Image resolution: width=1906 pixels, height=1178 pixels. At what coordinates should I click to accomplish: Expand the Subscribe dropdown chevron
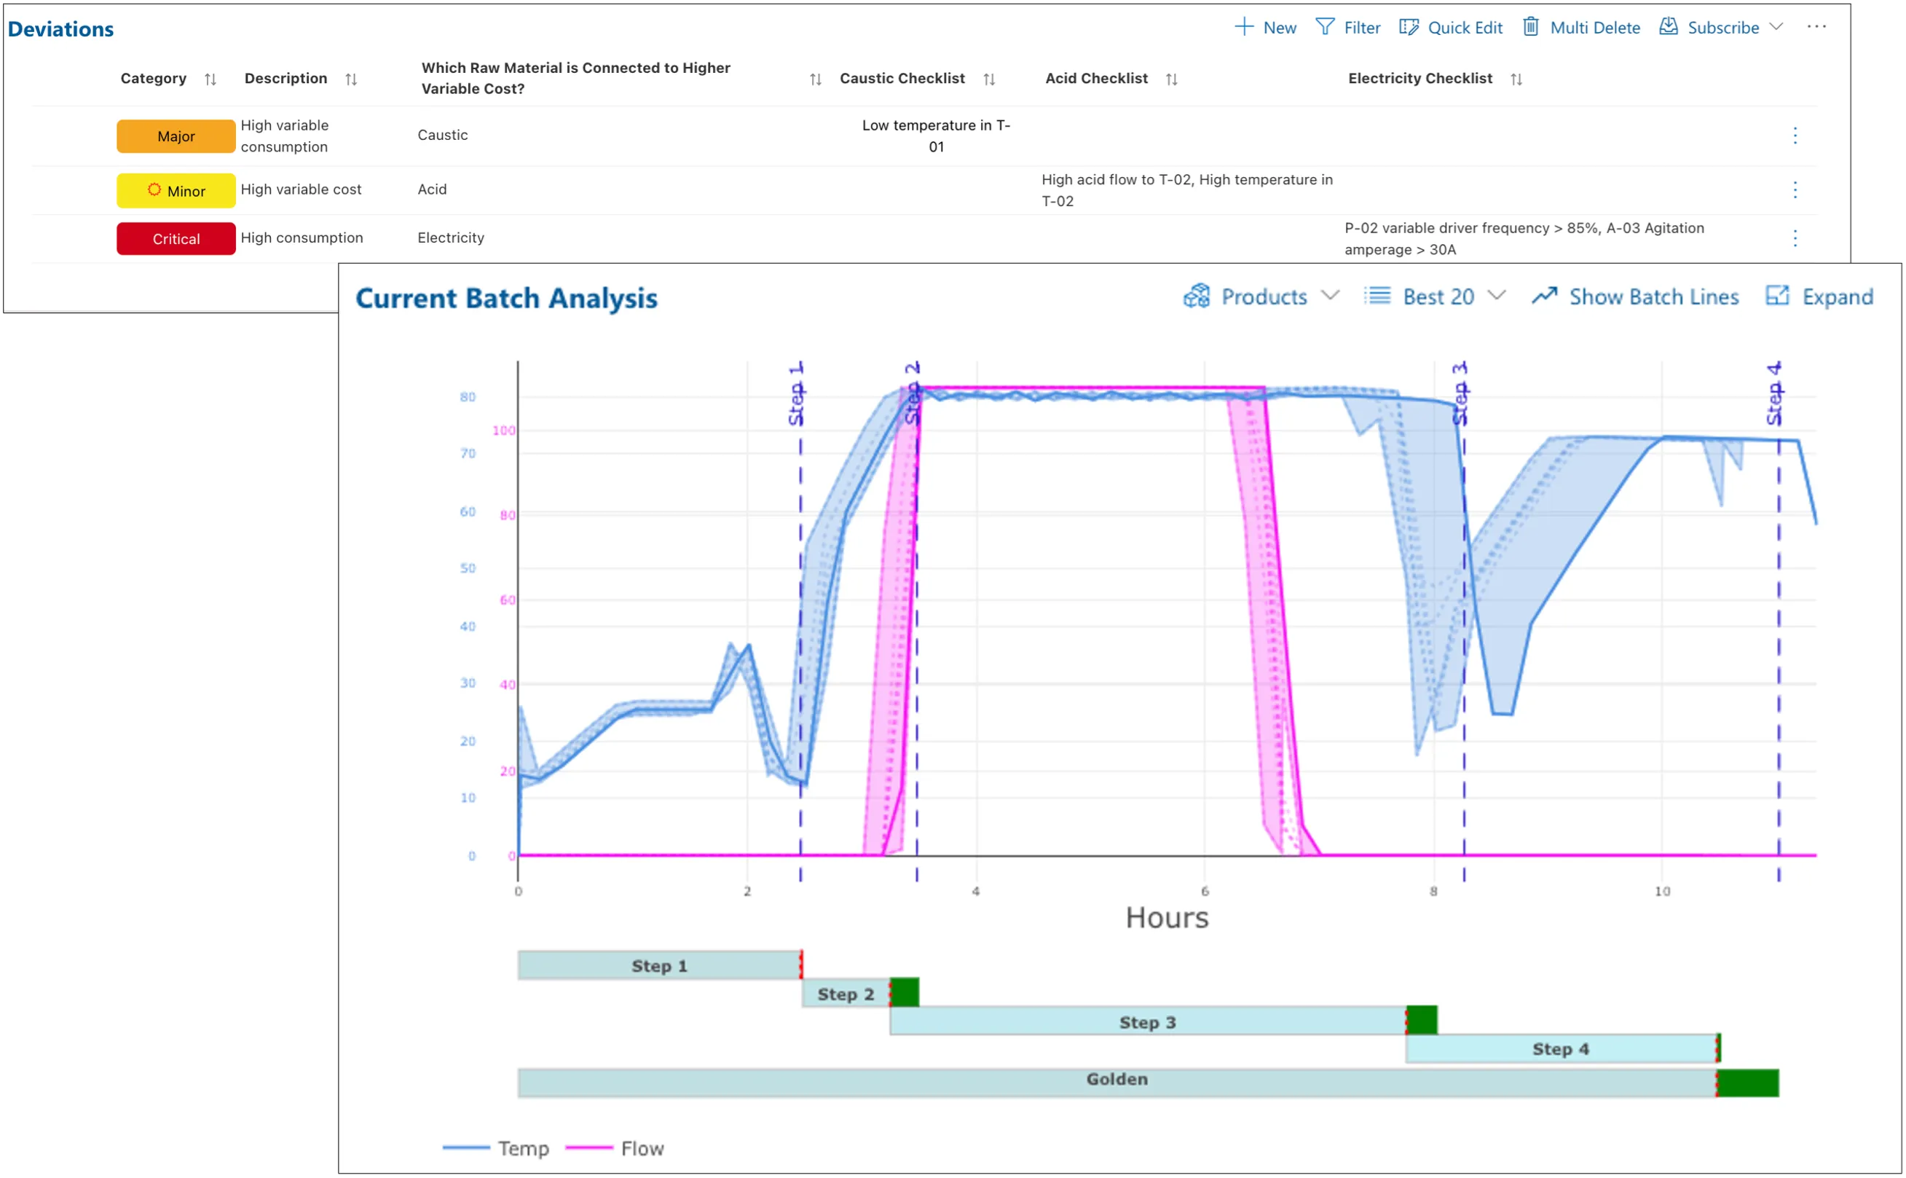click(x=1776, y=26)
